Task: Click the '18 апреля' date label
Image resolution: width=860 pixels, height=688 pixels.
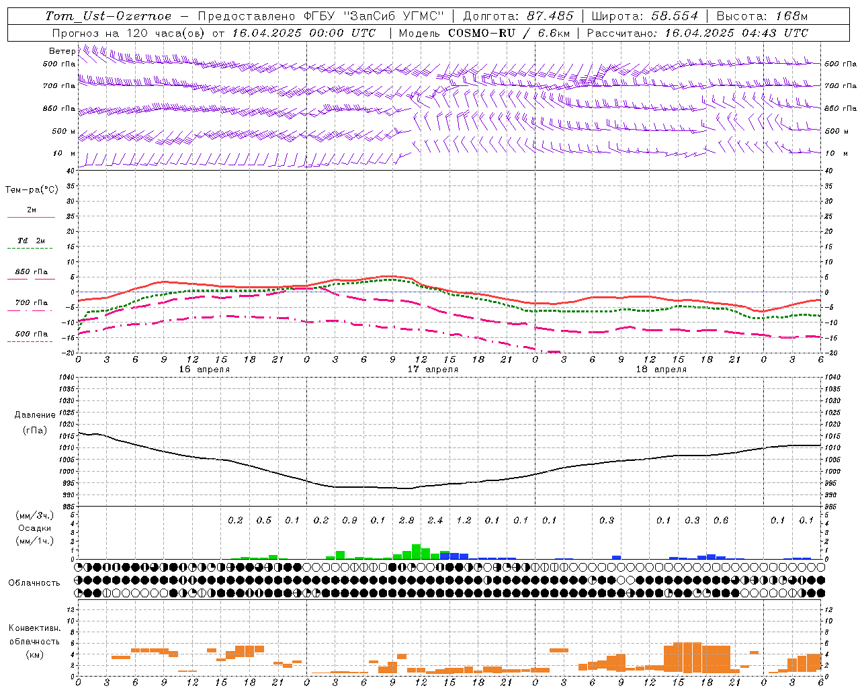Action: (661, 370)
